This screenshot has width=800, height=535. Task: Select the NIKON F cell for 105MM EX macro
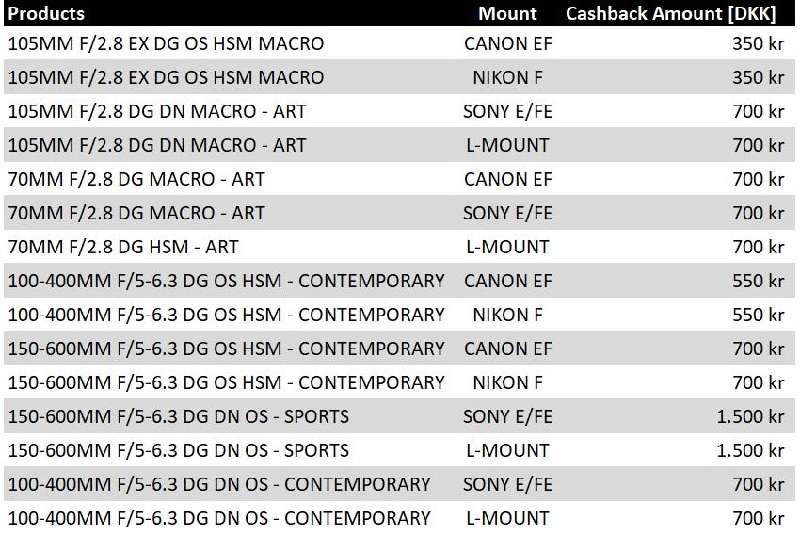507,77
